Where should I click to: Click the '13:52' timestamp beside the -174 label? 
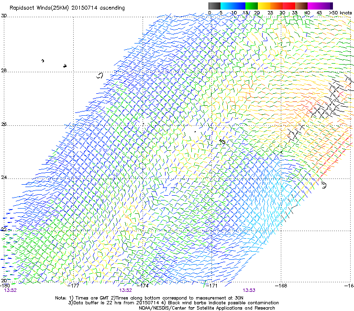[125, 290]
